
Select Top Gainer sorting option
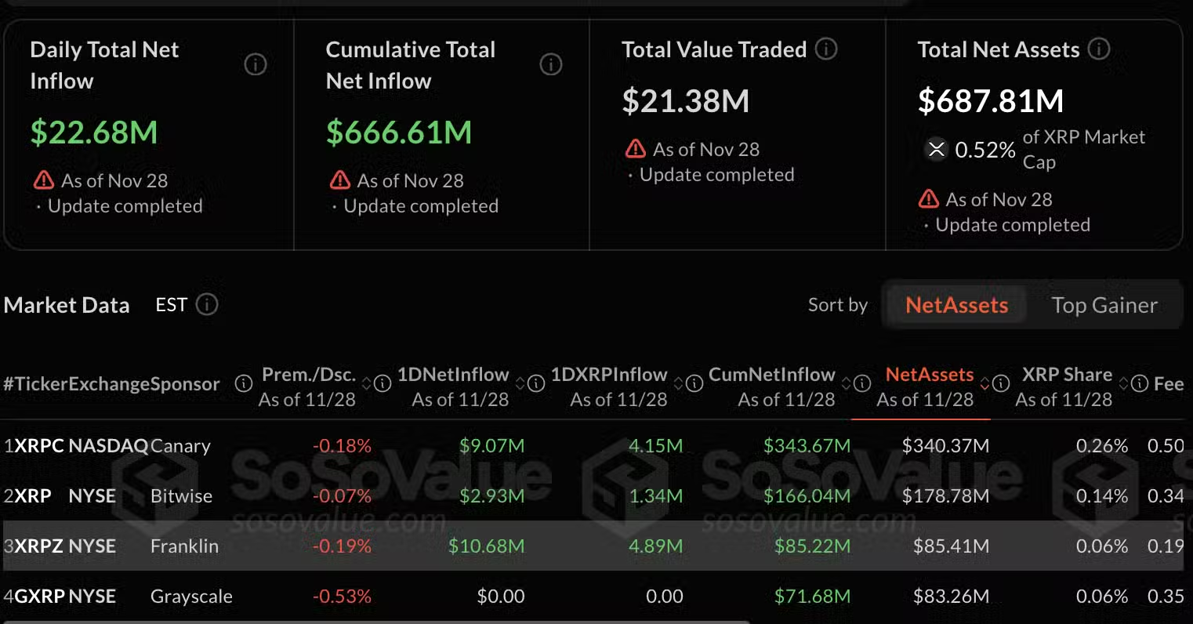[1104, 305]
